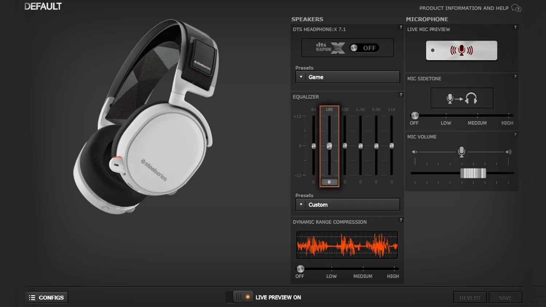Click the dynamic range compression waveform
The height and width of the screenshot is (307, 546).
click(x=347, y=245)
